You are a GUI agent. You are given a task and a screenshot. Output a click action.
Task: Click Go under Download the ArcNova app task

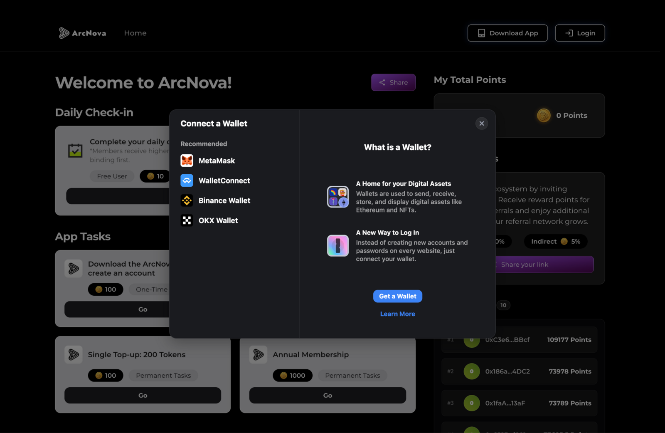[x=143, y=309]
